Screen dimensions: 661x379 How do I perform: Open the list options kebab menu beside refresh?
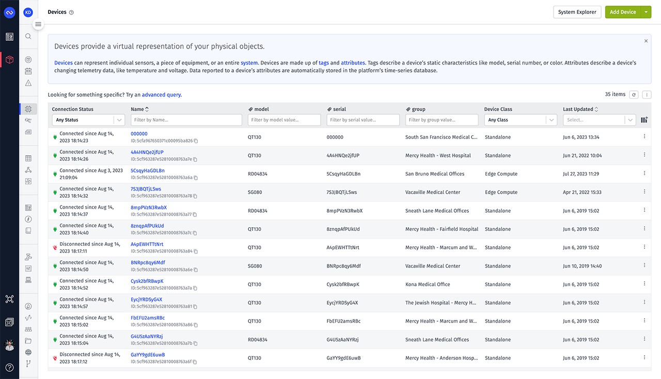tap(647, 94)
